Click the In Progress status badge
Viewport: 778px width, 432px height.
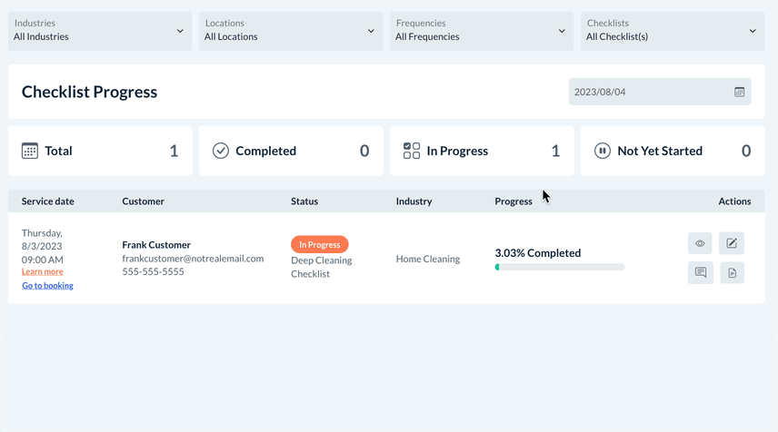(x=320, y=244)
